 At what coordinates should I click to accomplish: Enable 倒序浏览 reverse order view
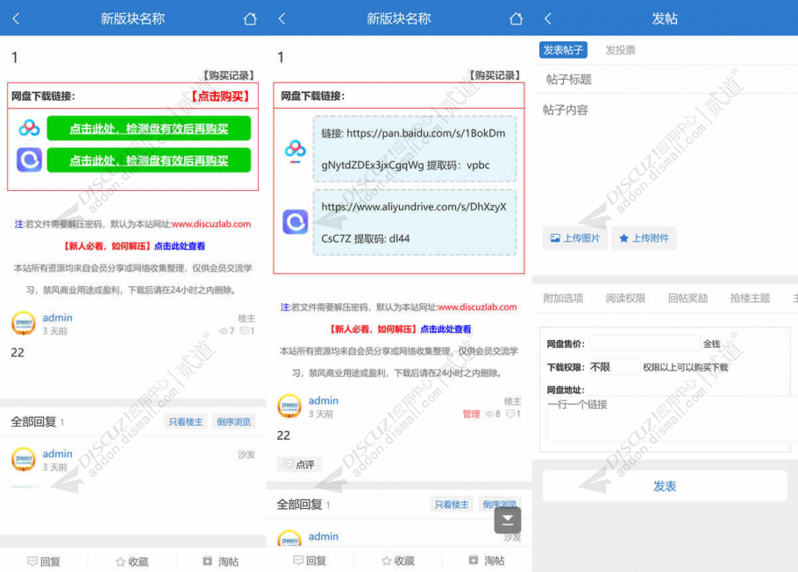pyautogui.click(x=233, y=420)
